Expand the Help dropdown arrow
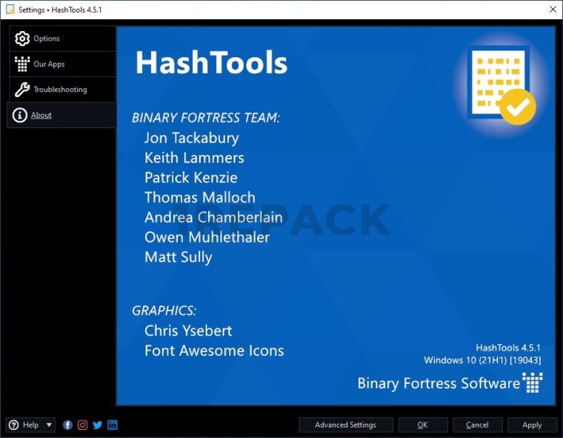Viewport: 563px width, 438px height. pos(50,425)
